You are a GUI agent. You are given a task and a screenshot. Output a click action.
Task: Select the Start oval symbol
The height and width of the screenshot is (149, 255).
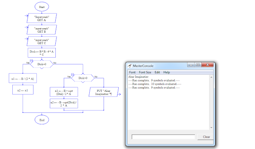(x=42, y=7)
